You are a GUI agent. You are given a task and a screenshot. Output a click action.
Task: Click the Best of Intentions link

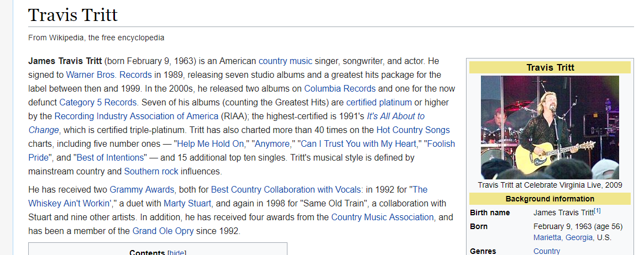pyautogui.click(x=111, y=157)
